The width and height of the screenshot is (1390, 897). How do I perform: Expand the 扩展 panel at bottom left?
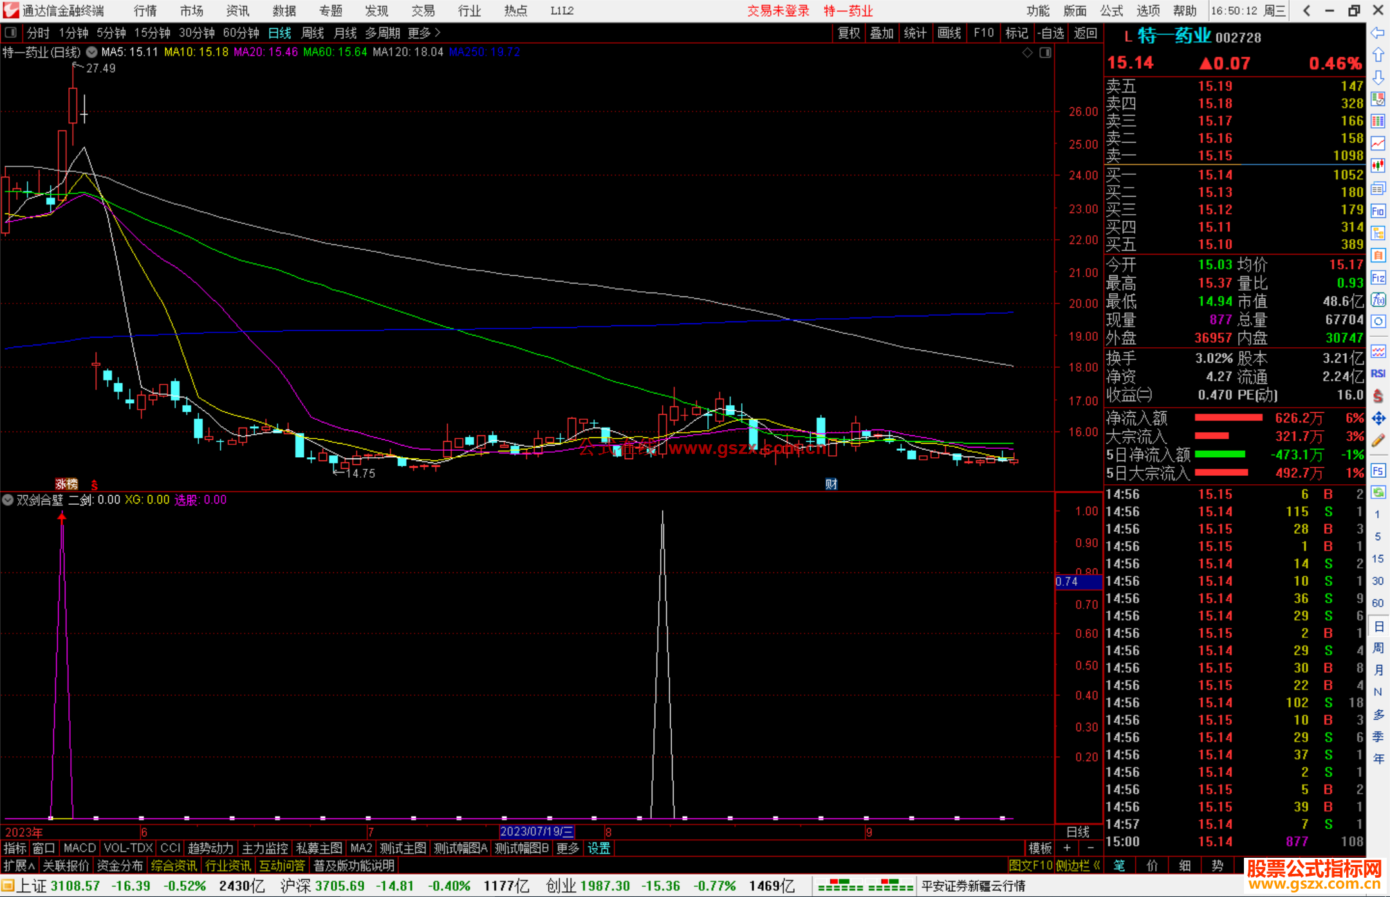point(19,865)
